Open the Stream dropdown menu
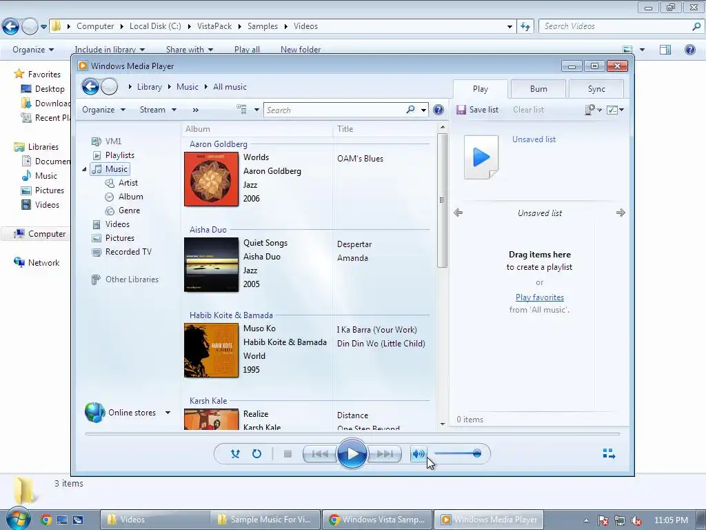Screen dimensions: 706x530 (x=158, y=110)
